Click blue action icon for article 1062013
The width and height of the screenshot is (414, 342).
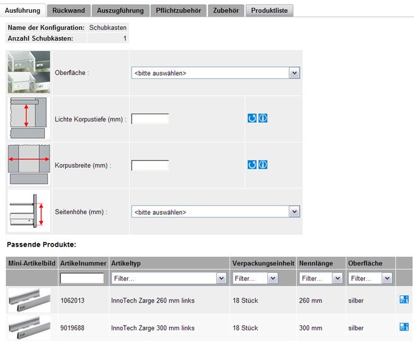pyautogui.click(x=403, y=299)
